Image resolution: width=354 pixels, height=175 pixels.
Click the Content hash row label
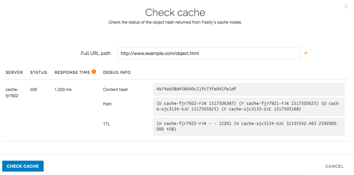tap(115, 89)
